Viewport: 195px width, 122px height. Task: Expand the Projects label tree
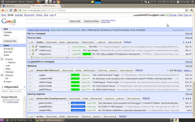(2, 75)
